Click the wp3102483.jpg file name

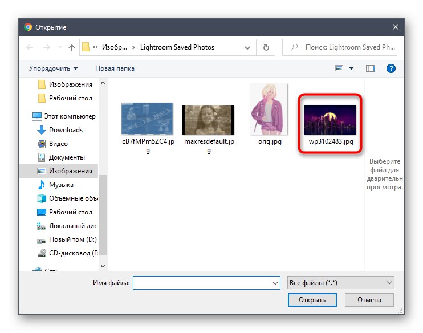point(331,141)
